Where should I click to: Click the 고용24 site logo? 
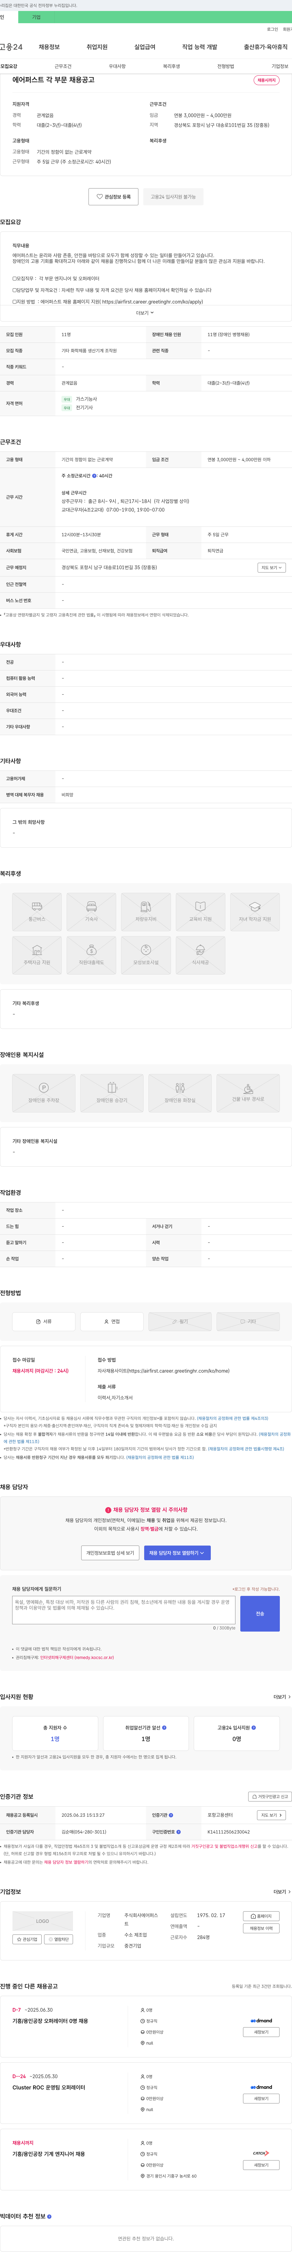tap(11, 47)
